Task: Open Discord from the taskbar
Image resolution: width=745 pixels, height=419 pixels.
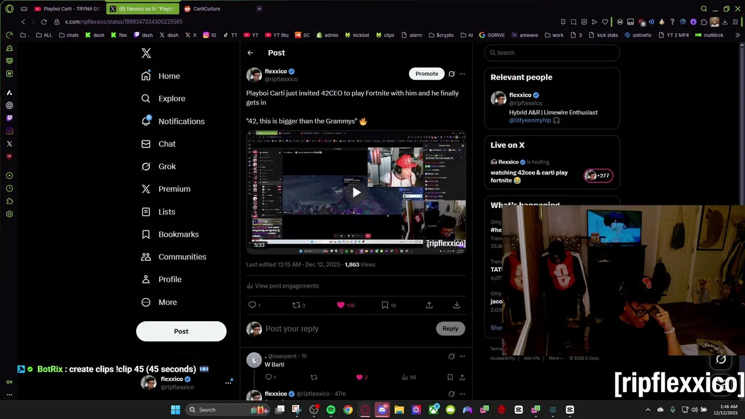Action: (382, 410)
